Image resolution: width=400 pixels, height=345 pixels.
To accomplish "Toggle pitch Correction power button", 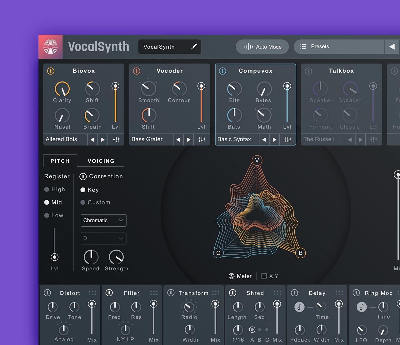I will [83, 176].
